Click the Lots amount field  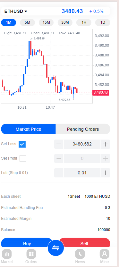coord(82,173)
